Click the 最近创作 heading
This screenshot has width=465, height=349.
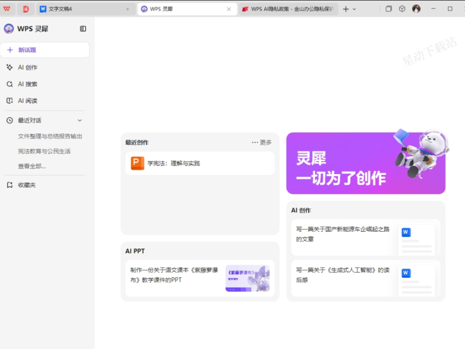137,142
